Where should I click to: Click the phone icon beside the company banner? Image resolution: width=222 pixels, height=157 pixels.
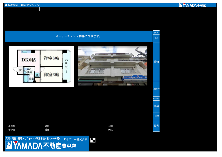coord(93,140)
